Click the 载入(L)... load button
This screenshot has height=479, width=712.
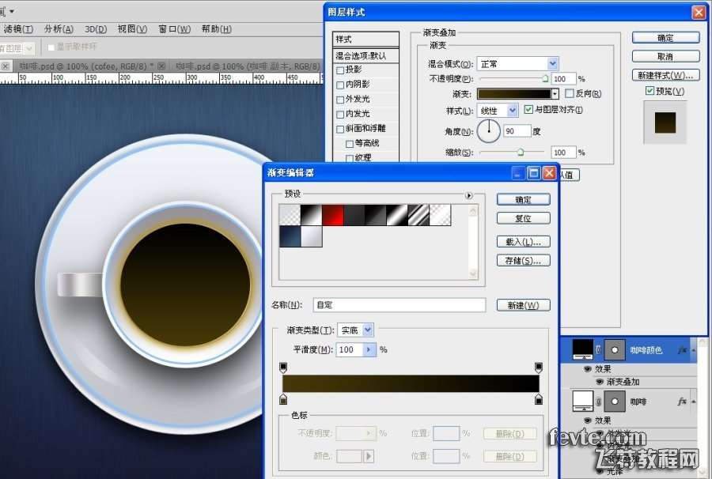[x=523, y=242]
